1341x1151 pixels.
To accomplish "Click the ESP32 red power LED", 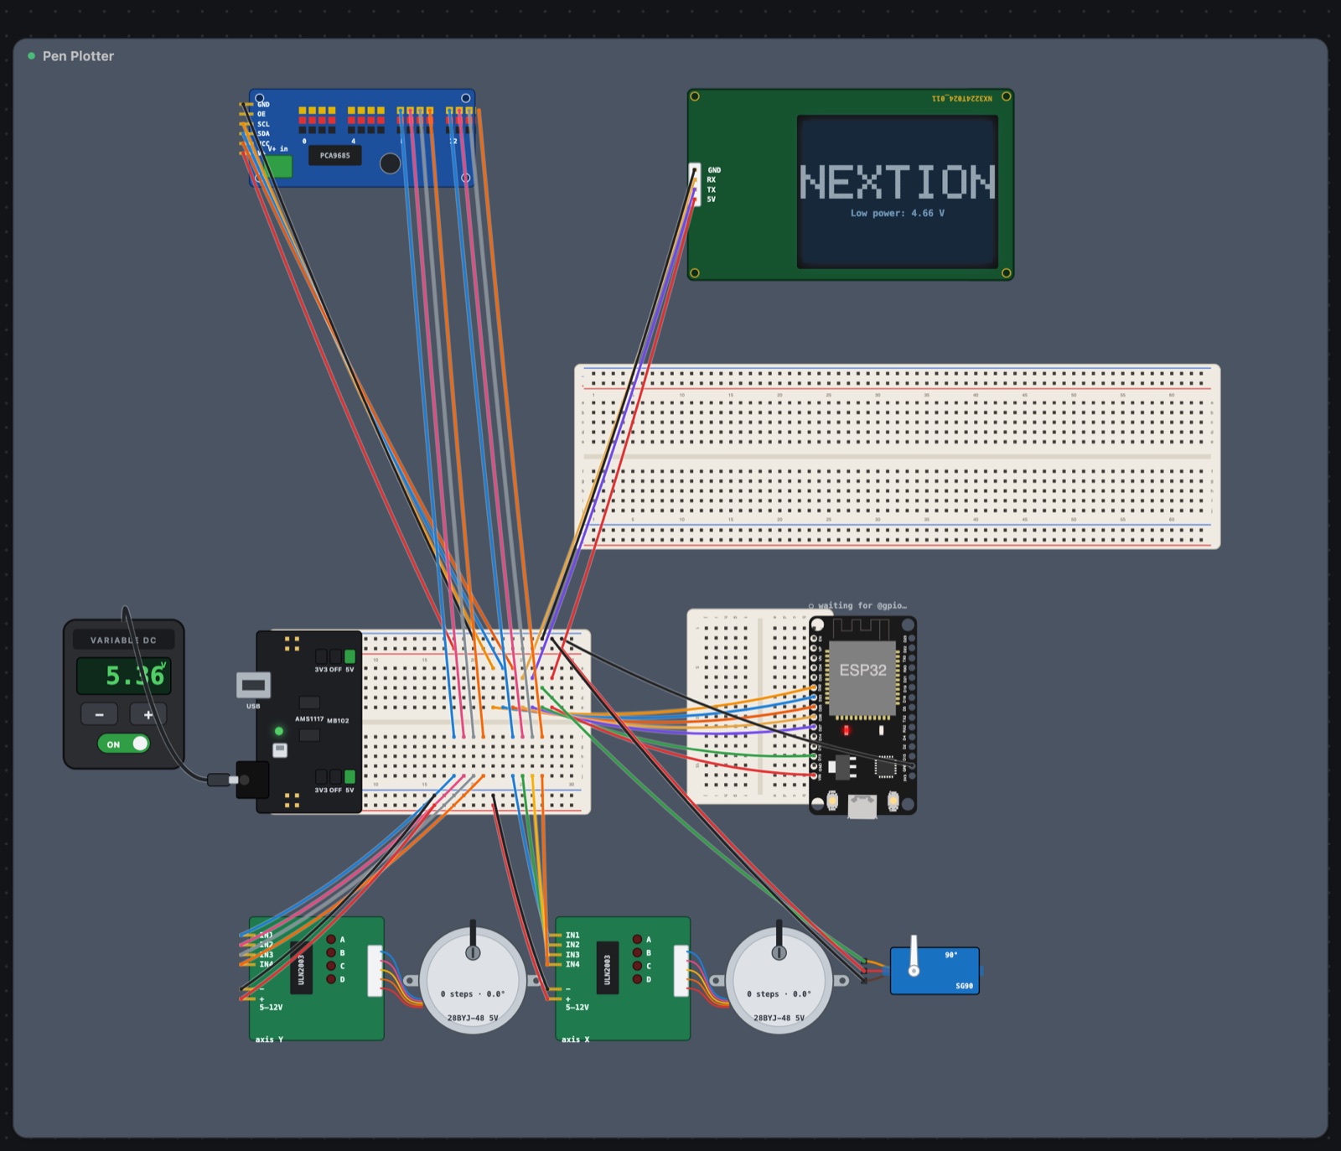I will tap(846, 730).
